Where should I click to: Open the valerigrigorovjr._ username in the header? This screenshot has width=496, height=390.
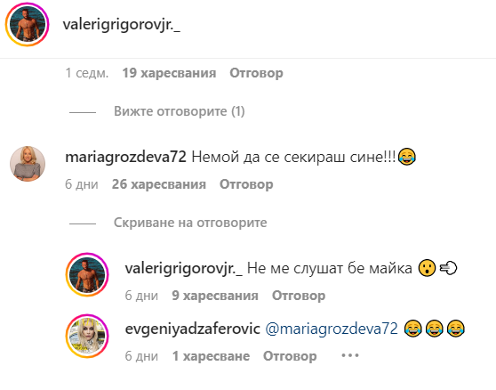pyautogui.click(x=122, y=25)
